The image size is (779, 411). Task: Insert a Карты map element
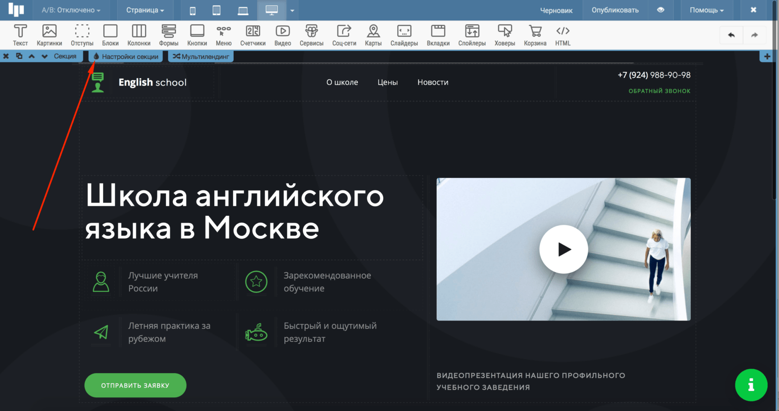[x=373, y=36]
